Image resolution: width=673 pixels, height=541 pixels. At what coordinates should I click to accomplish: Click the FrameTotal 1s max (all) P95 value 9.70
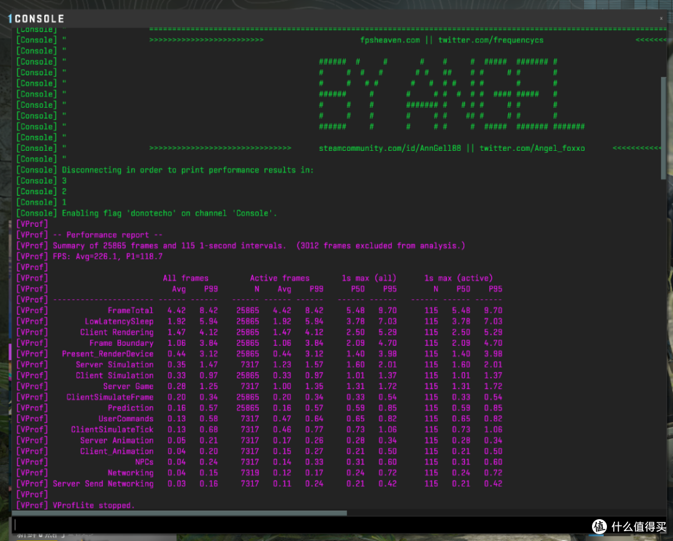[x=387, y=310]
